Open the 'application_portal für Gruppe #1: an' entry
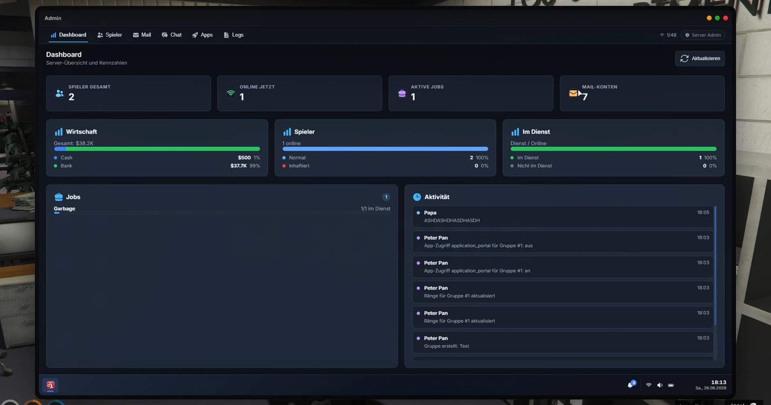Image resolution: width=771 pixels, height=405 pixels. pos(563,266)
